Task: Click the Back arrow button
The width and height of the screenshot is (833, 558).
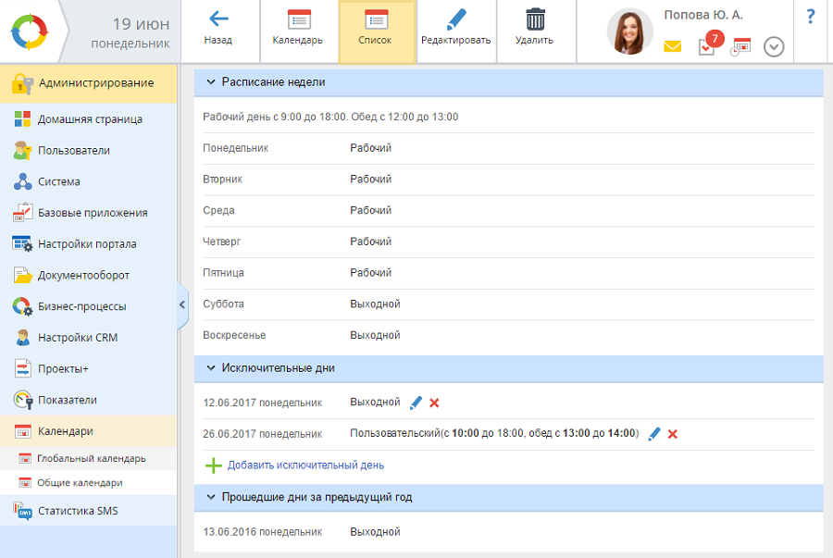Action: pos(218,28)
